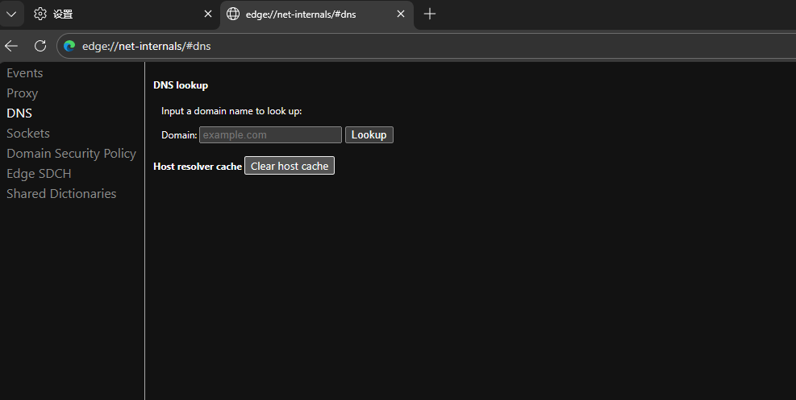The image size is (796, 400).
Task: Select the edge://net-internals/#dns tab
Action: [306, 14]
